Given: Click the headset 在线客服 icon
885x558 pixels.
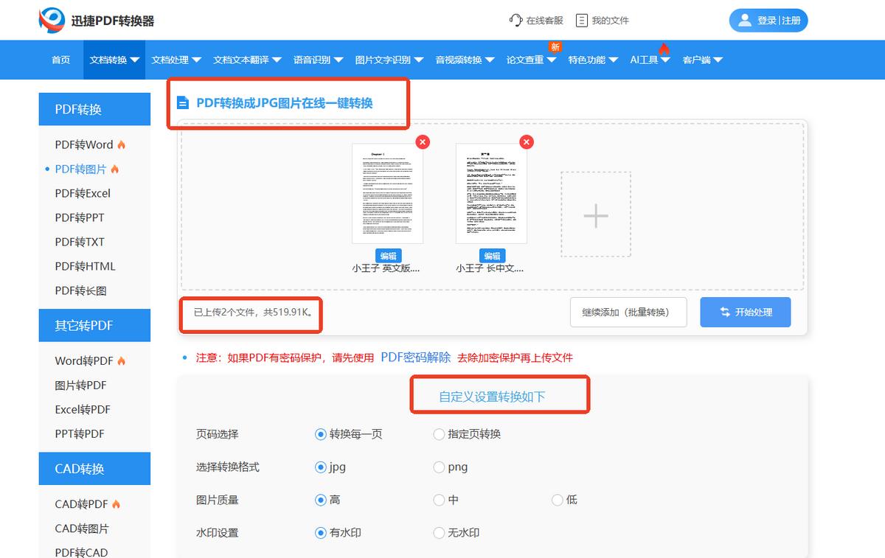Looking at the screenshot, I should click(x=515, y=21).
